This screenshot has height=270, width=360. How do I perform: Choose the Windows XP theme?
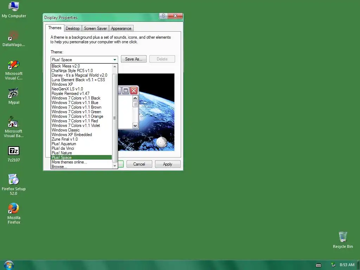click(x=81, y=84)
